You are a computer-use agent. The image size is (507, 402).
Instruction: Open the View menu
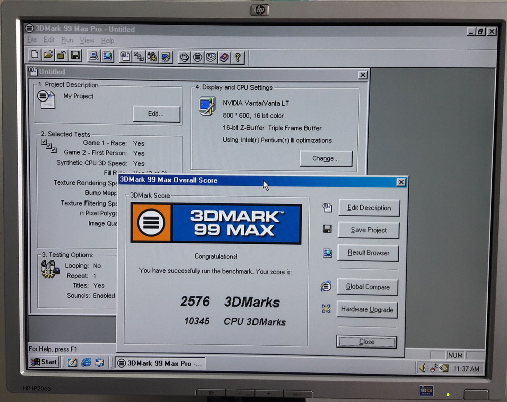click(x=87, y=40)
